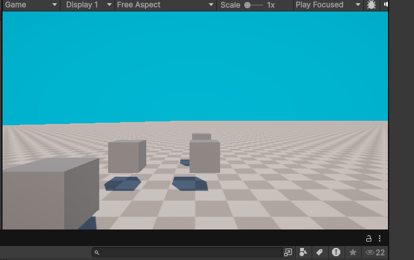
Task: Click the search magnifier icon
Action: [97, 252]
